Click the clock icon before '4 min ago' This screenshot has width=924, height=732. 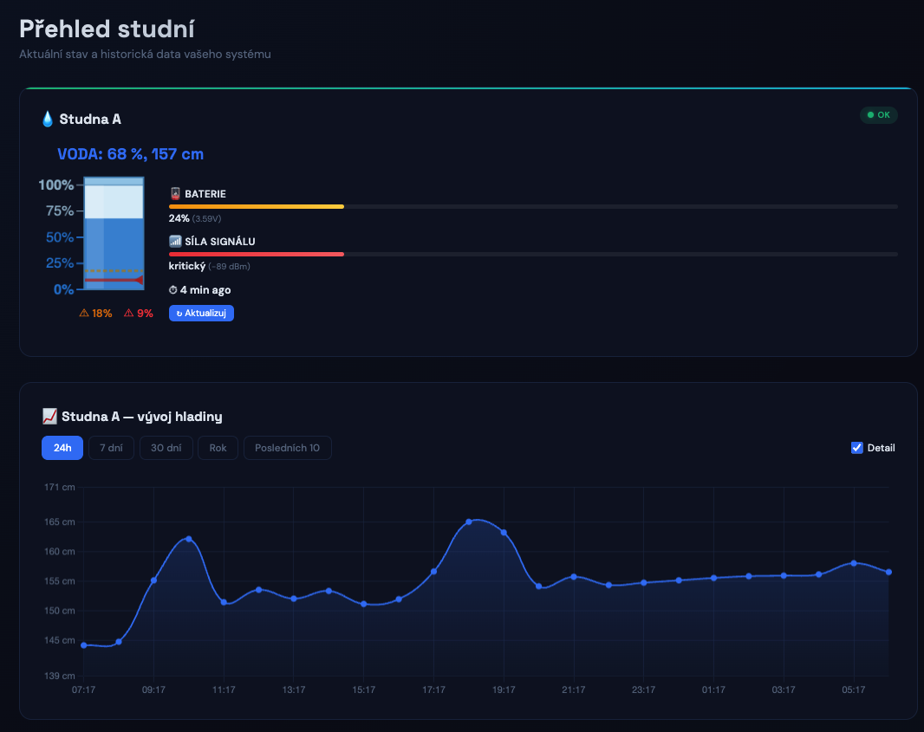point(173,289)
